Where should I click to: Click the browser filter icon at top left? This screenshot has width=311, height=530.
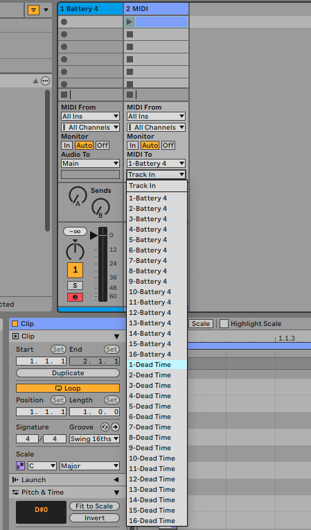pyautogui.click(x=33, y=10)
